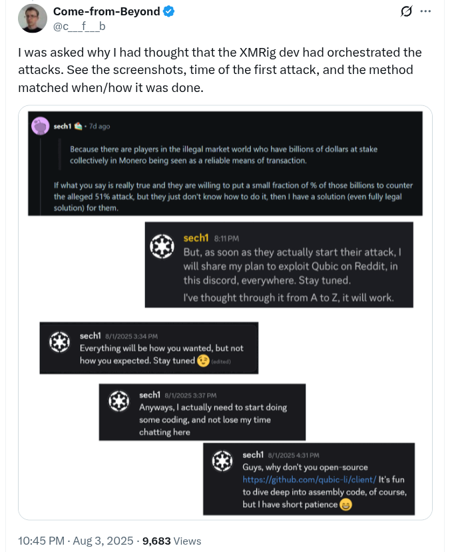
Task: Click the grinning emoji after "short patience"
Action: coord(345,504)
